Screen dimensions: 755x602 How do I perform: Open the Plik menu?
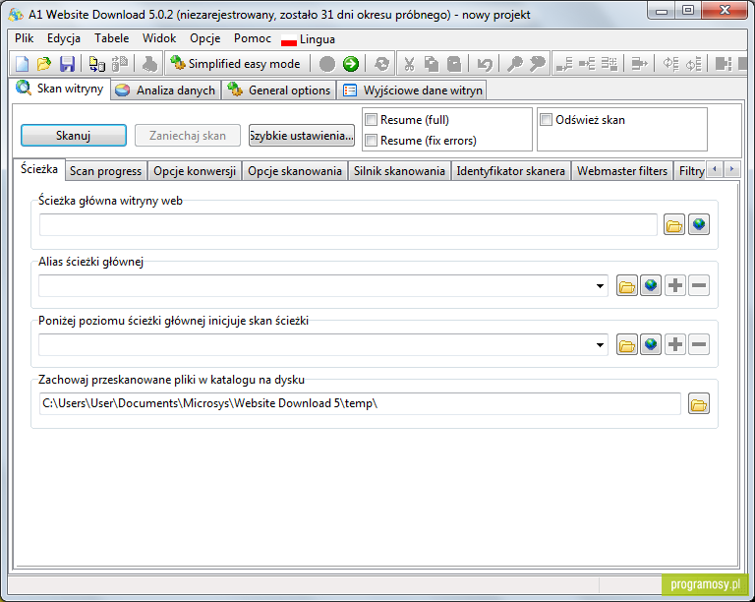[x=24, y=38]
